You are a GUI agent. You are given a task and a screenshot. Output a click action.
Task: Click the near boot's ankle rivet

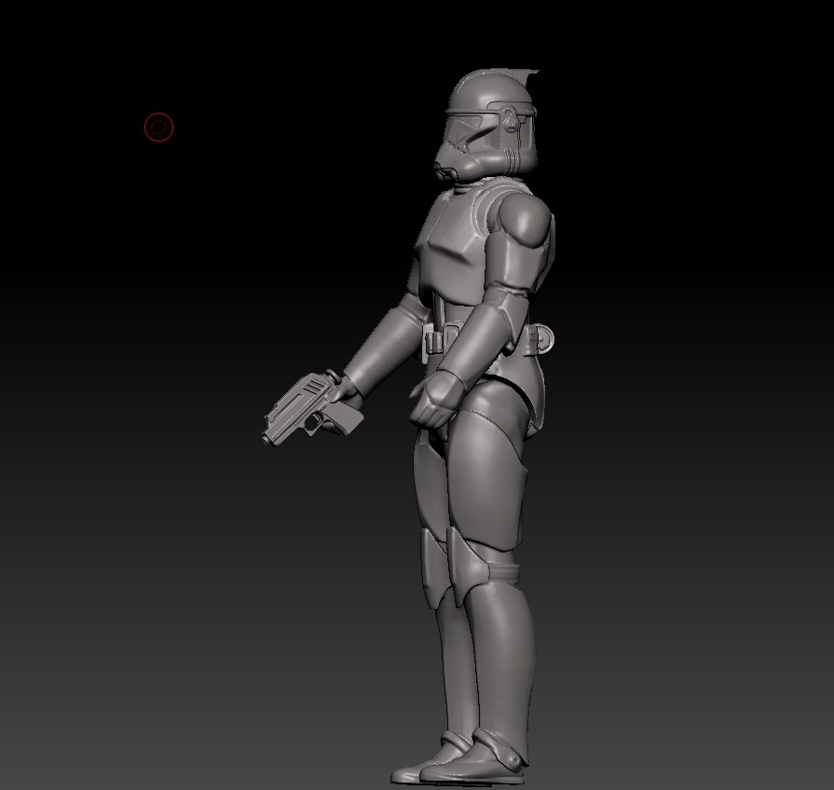(514, 761)
